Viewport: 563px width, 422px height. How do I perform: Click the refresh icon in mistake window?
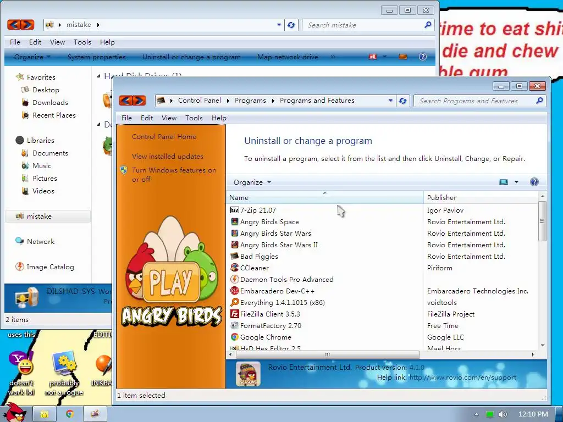point(291,25)
